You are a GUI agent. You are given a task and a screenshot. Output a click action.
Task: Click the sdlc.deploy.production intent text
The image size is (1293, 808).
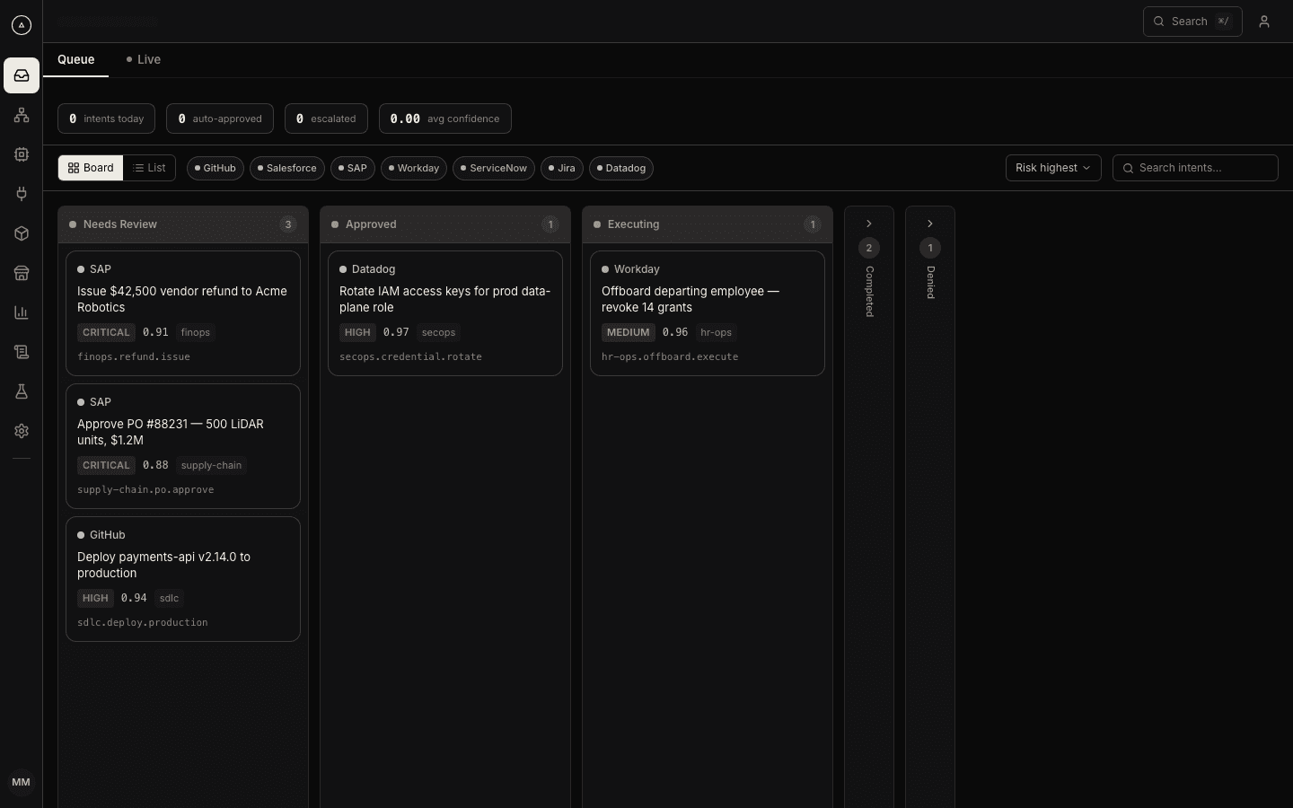[x=143, y=622]
